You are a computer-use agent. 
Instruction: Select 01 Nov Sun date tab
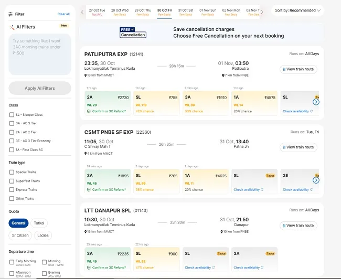click(x=208, y=12)
